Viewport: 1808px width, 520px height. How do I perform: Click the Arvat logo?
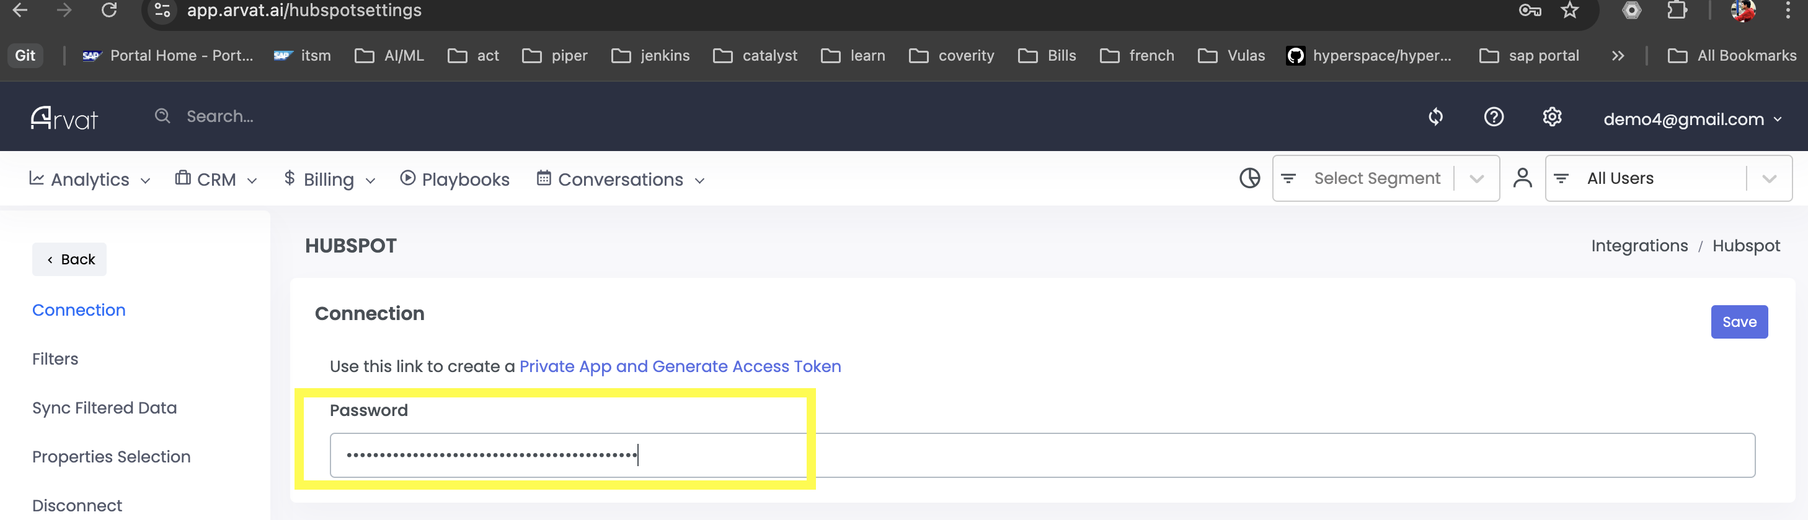64,118
